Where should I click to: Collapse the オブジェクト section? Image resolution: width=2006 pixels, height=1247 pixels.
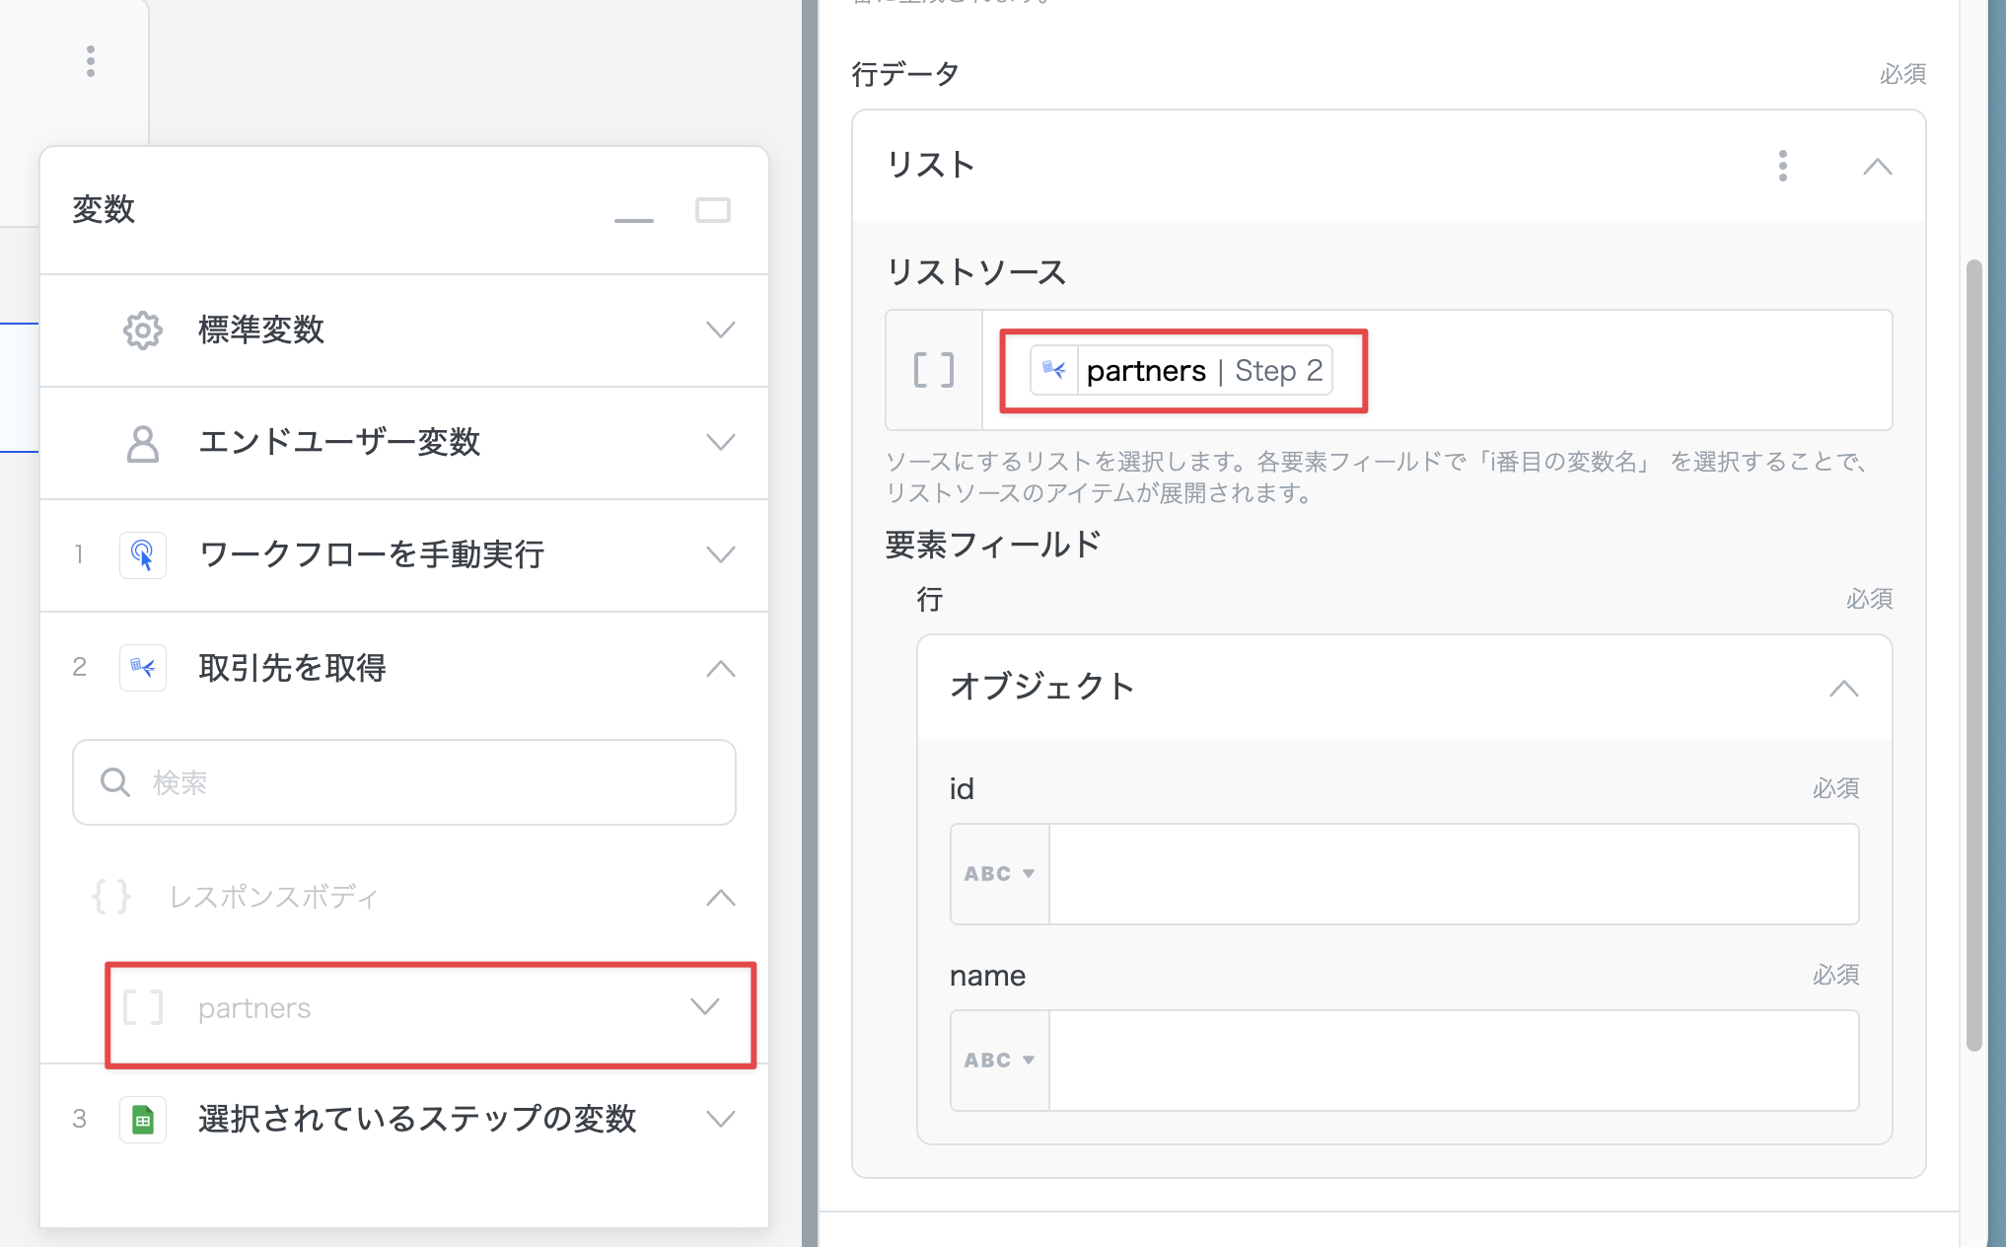click(1843, 688)
